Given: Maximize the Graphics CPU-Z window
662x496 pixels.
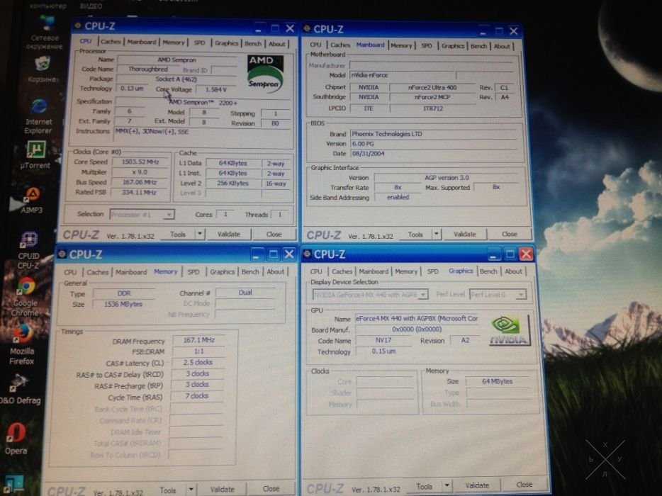Looking at the screenshot, I should (510, 254).
